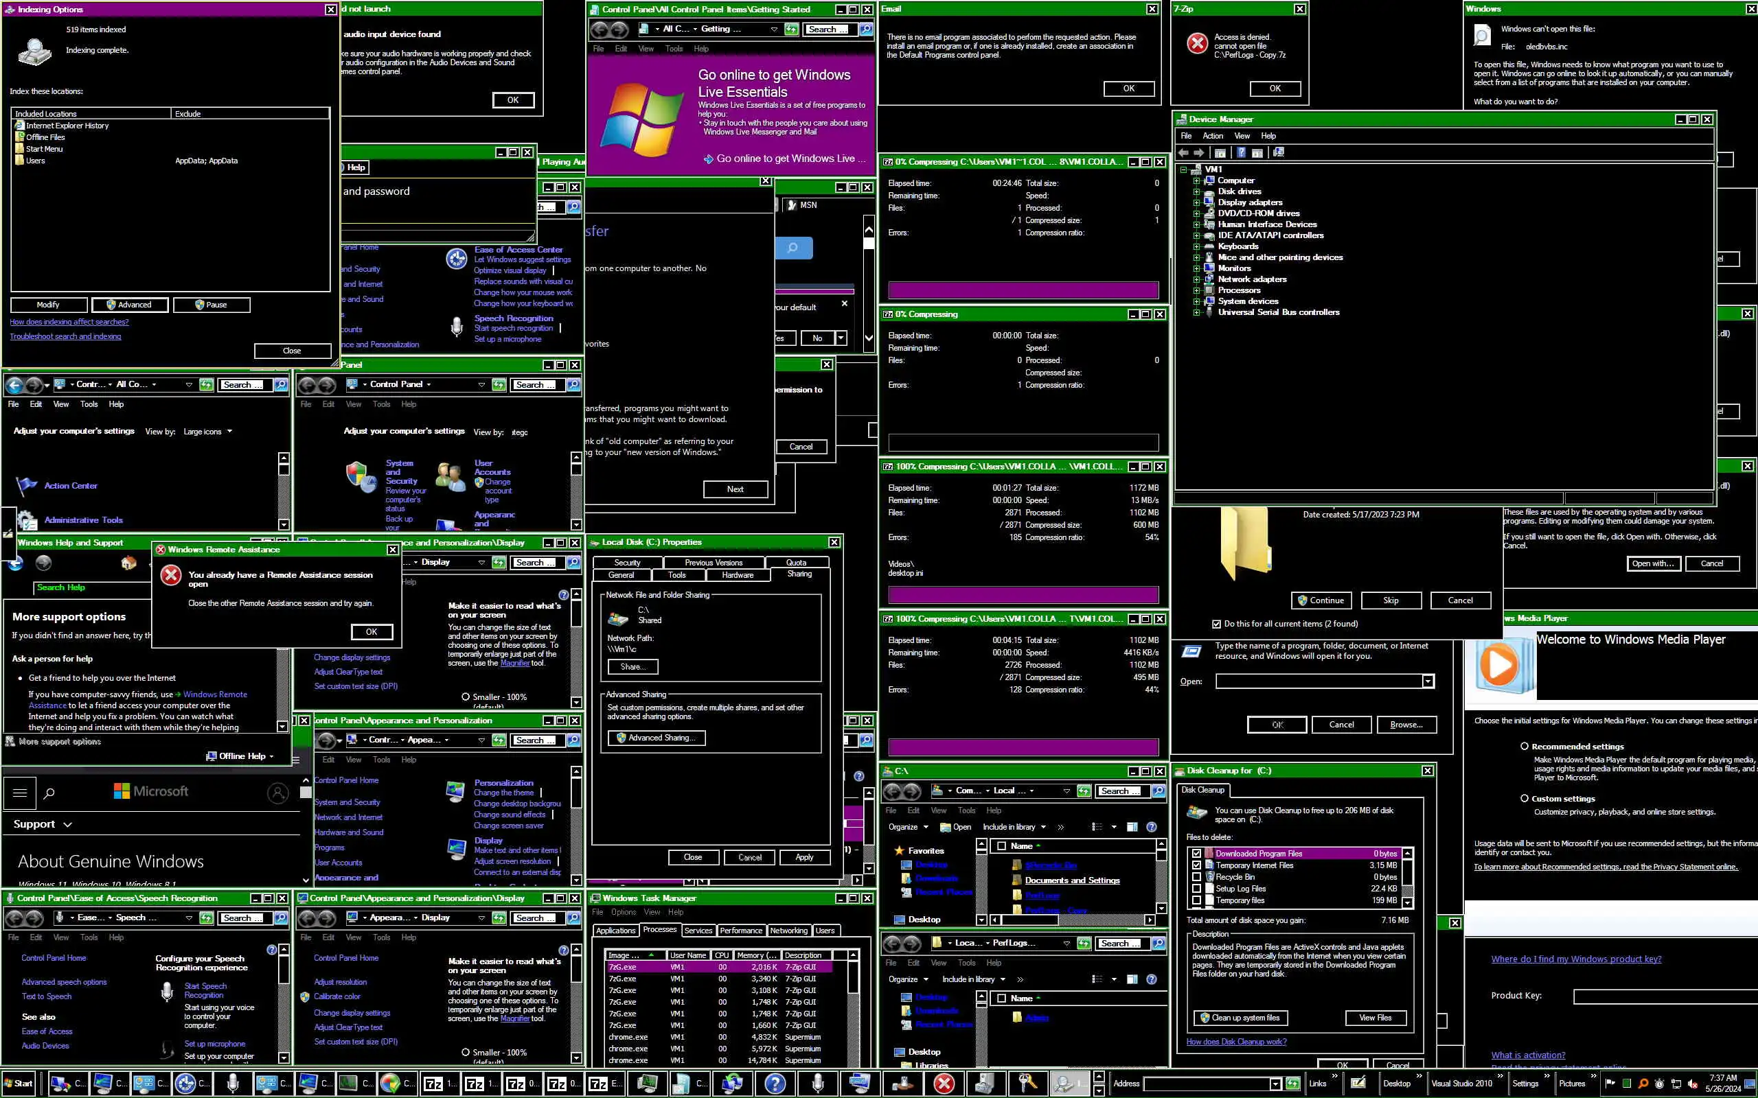This screenshot has width=1758, height=1098.
Task: Click the Personalization icon in Control Panel
Action: [456, 791]
